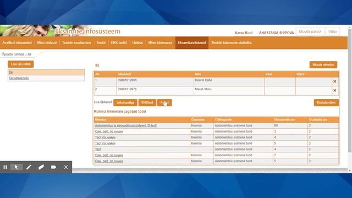
Task: Click Katse Kool school name
Action: pyautogui.click(x=244, y=33)
